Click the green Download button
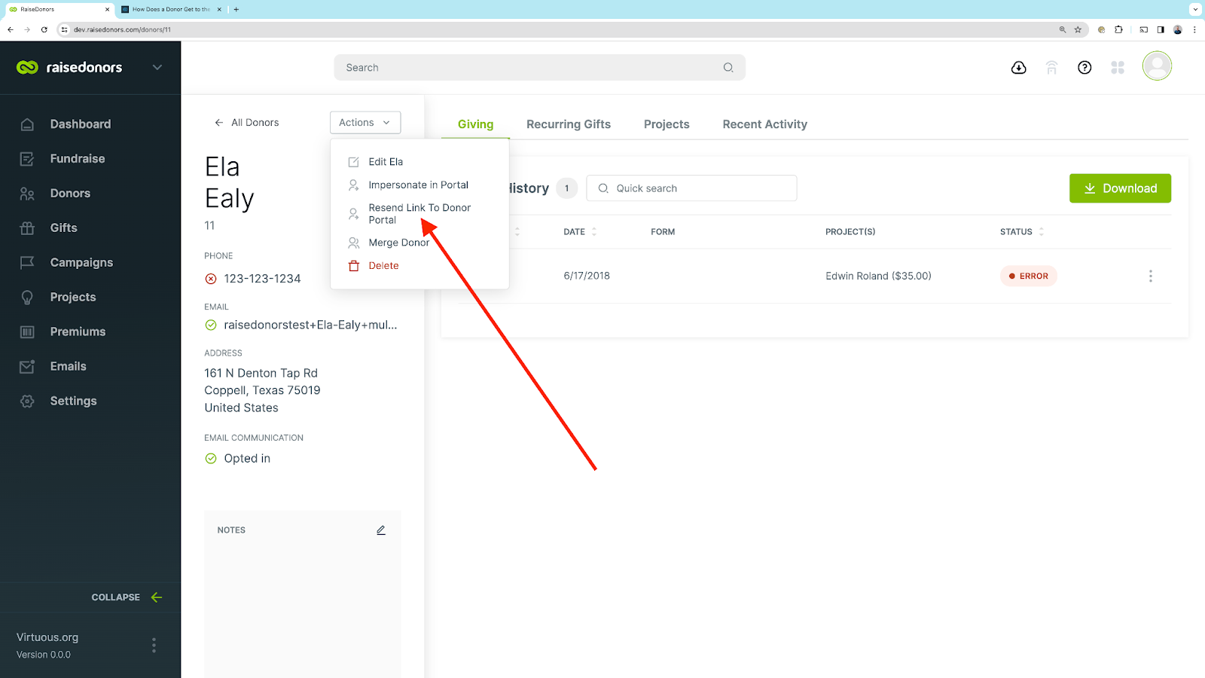Screen dimensions: 1205x678 [x=1120, y=188]
